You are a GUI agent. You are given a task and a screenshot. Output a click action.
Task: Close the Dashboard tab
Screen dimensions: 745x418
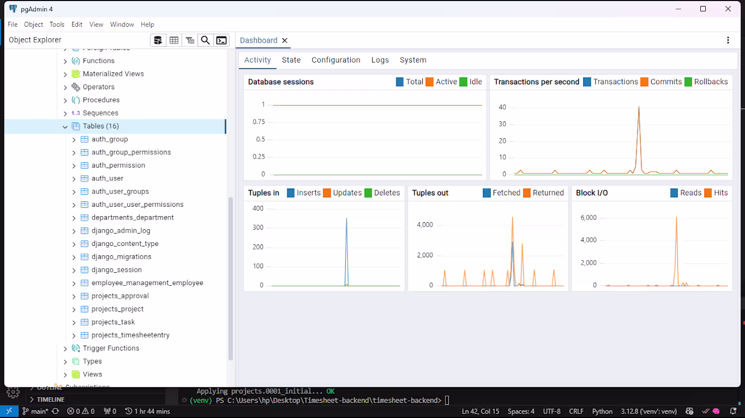pyautogui.click(x=285, y=41)
